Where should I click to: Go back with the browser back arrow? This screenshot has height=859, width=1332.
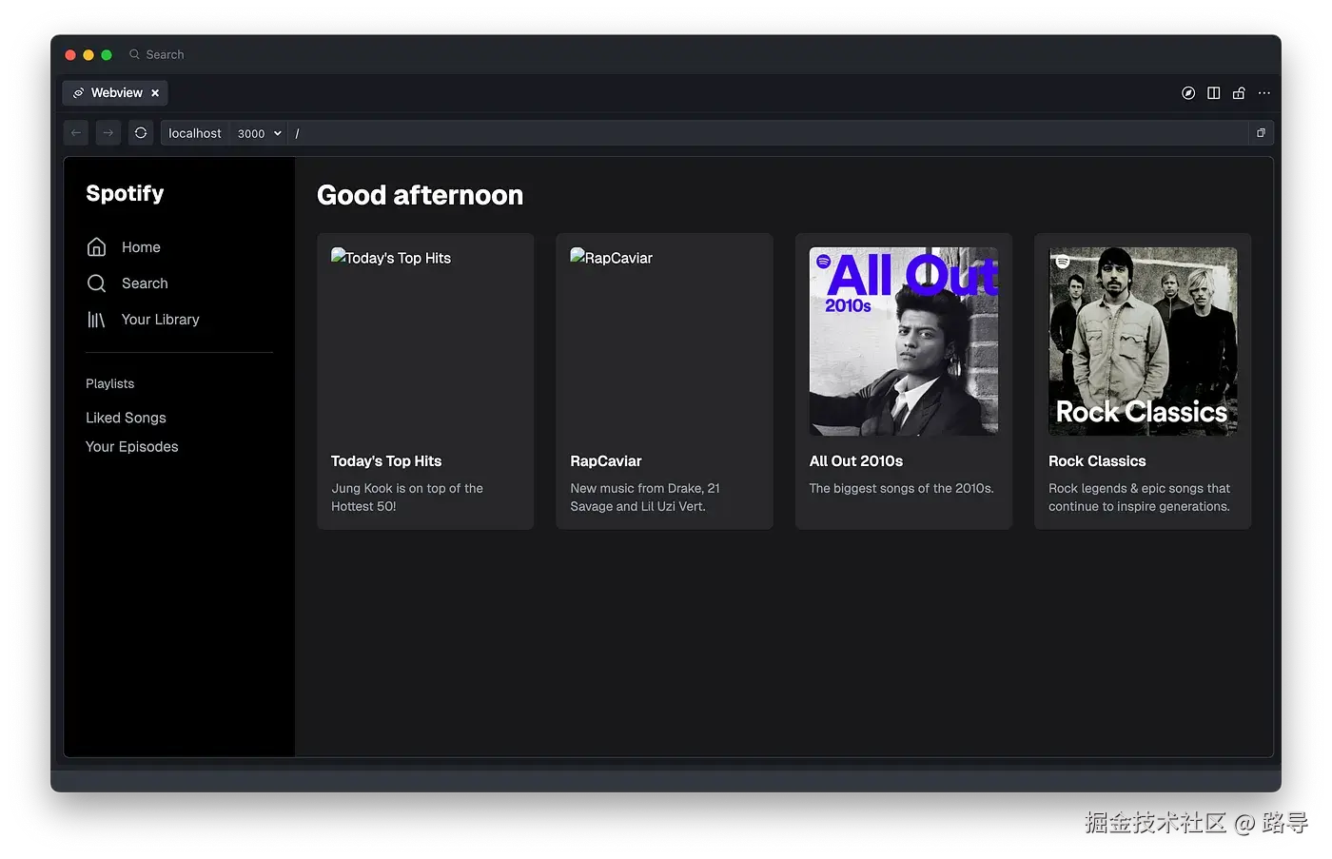76,133
